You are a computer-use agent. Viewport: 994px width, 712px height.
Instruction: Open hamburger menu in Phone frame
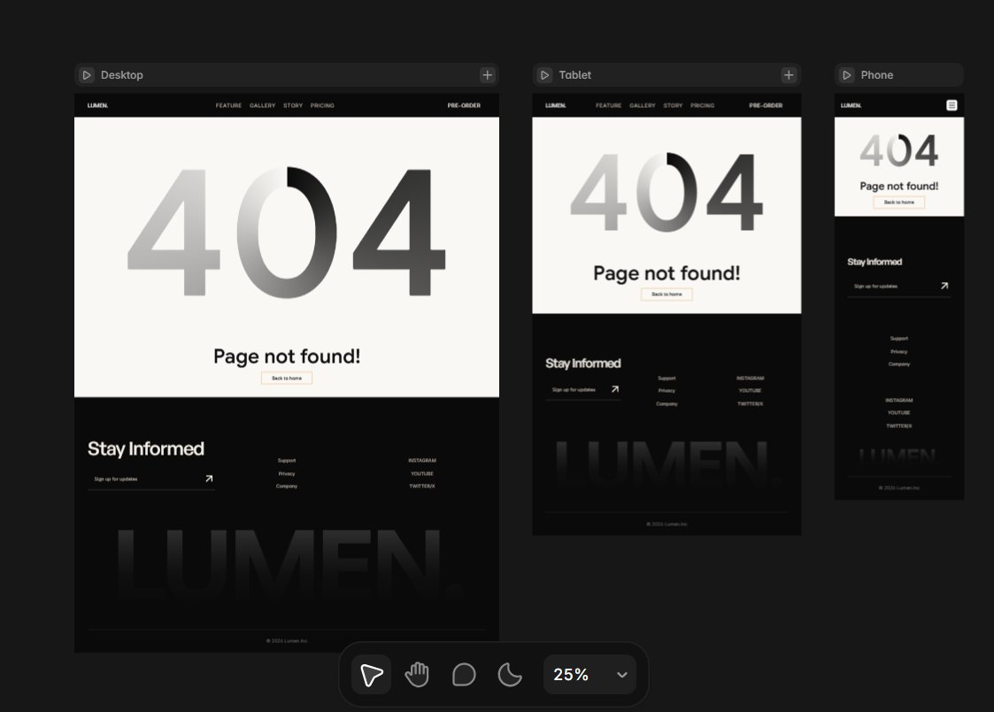[952, 105]
